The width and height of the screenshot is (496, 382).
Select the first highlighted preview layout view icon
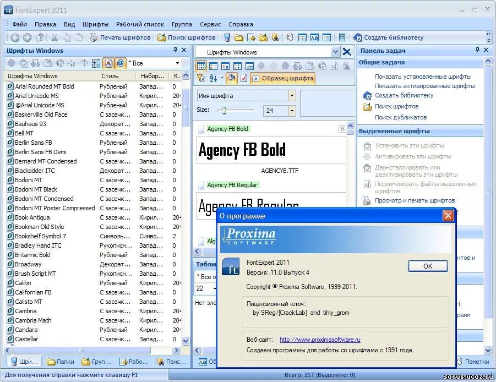click(x=201, y=66)
